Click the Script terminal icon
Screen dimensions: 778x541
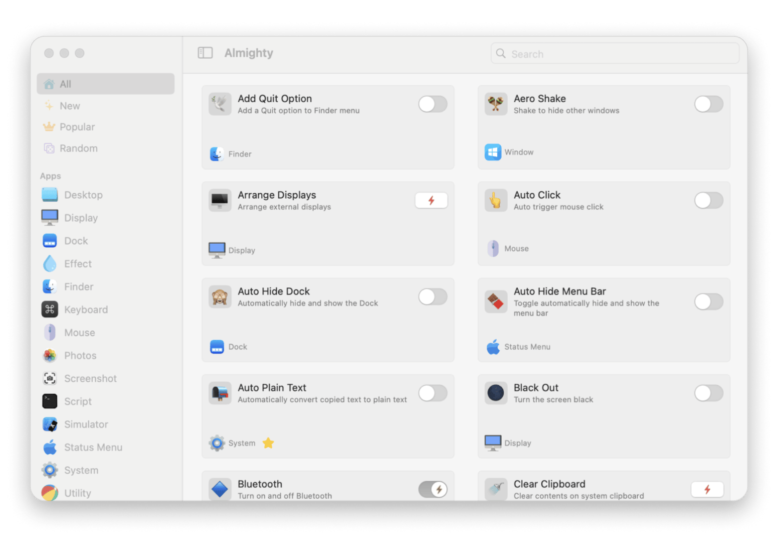(x=50, y=402)
